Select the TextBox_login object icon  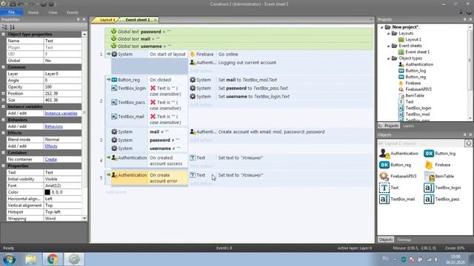429,188
